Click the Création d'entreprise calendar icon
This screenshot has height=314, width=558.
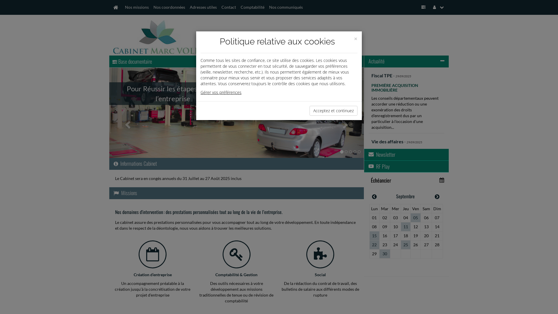tap(153, 254)
